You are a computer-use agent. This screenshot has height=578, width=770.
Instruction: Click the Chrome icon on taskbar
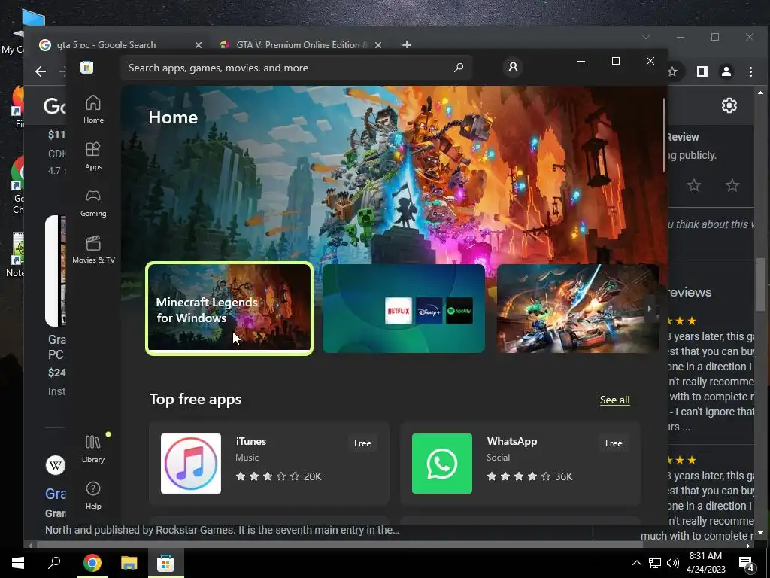tap(92, 563)
